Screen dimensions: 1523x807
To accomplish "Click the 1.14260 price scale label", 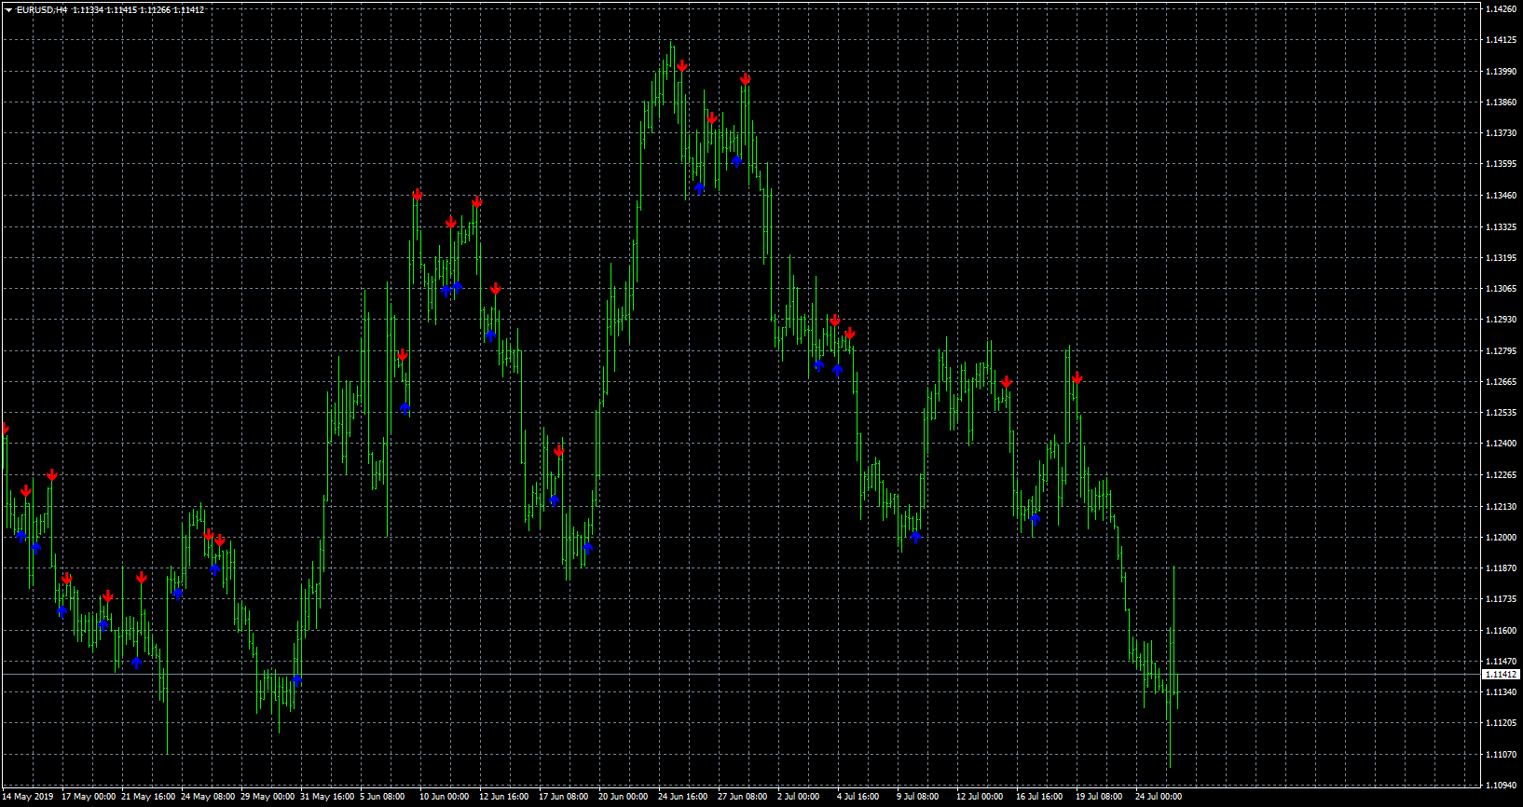I will tap(1501, 9).
